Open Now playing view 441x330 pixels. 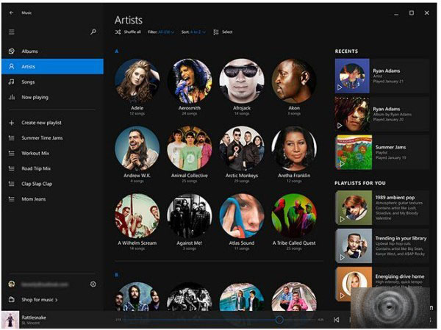click(35, 97)
